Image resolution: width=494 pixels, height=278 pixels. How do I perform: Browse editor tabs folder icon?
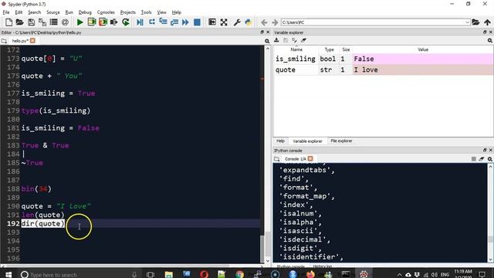click(x=4, y=41)
